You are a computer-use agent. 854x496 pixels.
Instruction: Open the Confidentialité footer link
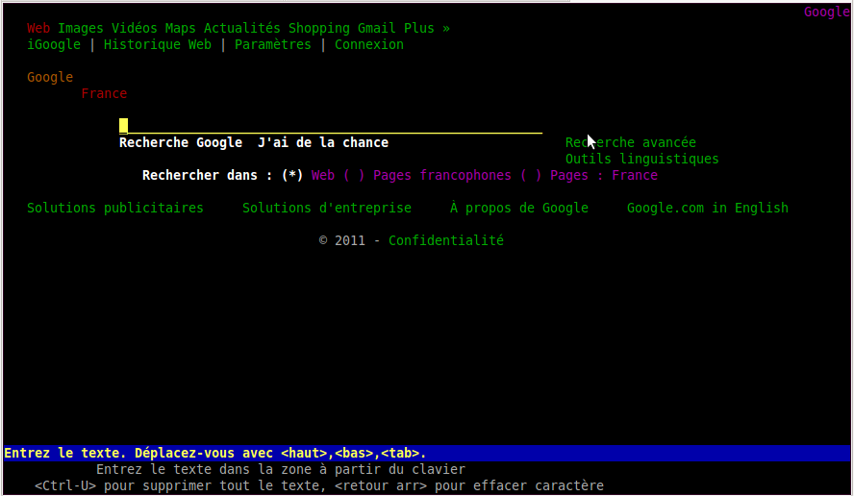445,240
